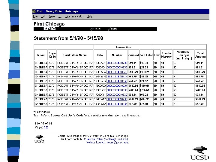Screen dimensions: 216x162
Task: Open transaction number link in the $24.52 row
Action: point(117,81)
